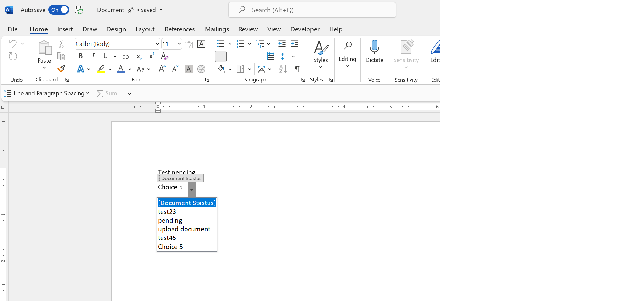619x301 pixels.
Task: Click the Copy icon in Clipboard group
Action: (x=61, y=56)
